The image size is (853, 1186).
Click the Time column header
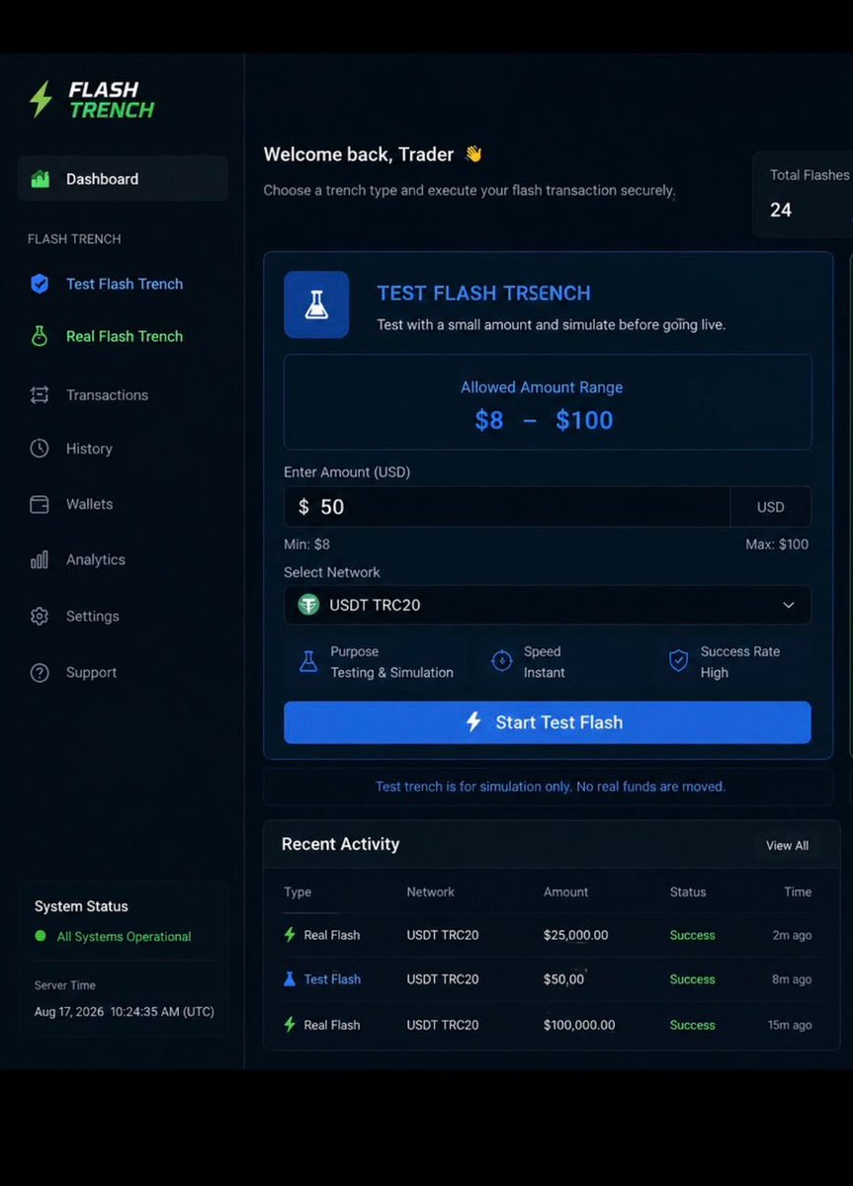tap(798, 891)
